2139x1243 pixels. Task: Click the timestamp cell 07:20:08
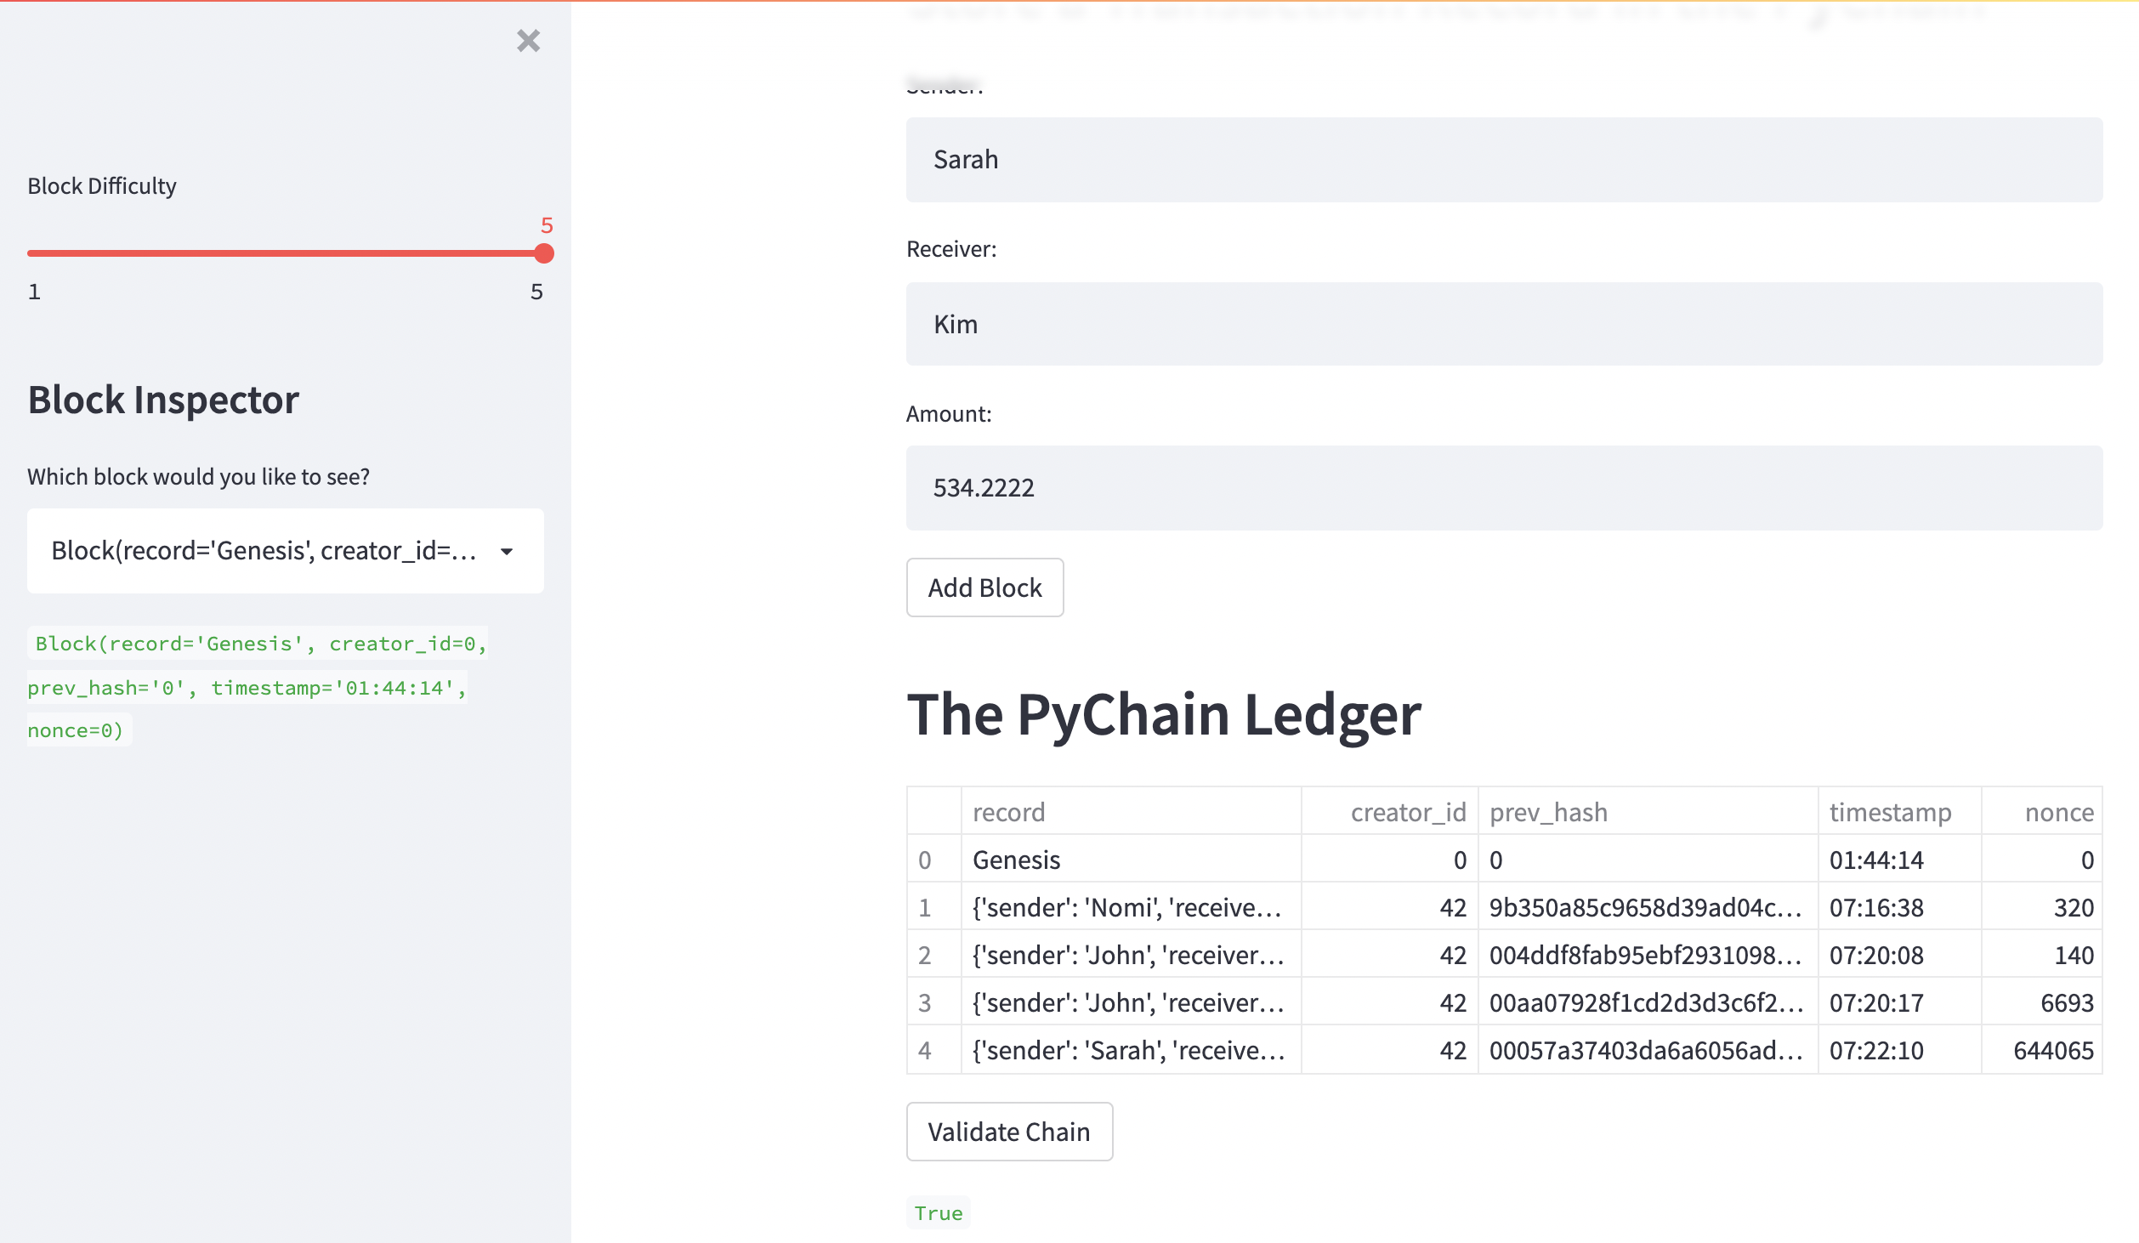[1899, 955]
